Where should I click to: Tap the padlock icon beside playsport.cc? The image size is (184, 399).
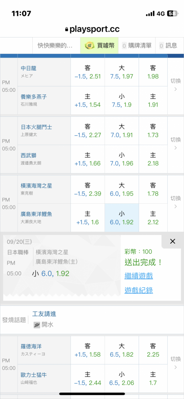pyautogui.click(x=67, y=30)
